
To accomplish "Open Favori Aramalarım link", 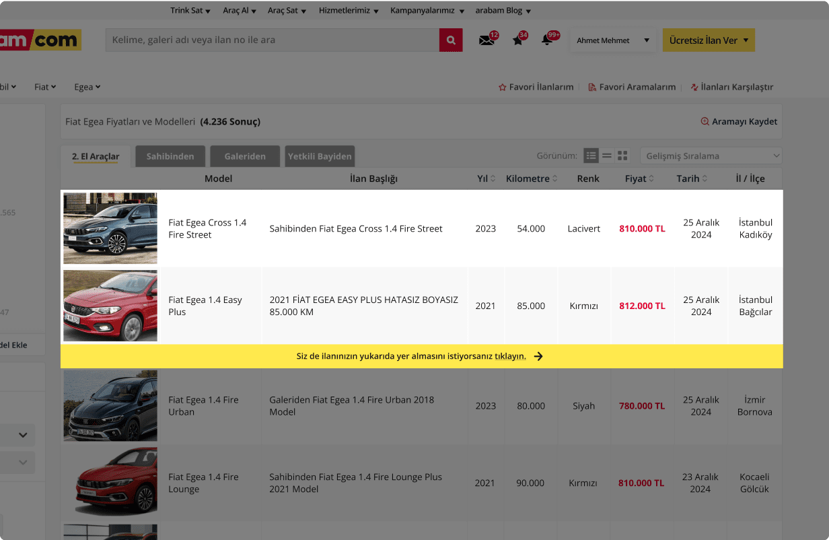I will tap(632, 87).
